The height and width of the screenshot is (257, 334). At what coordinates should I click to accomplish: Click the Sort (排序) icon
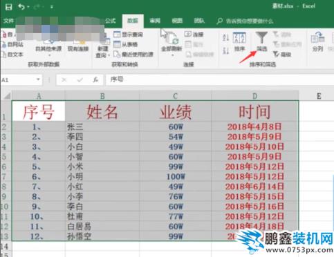coord(239,38)
